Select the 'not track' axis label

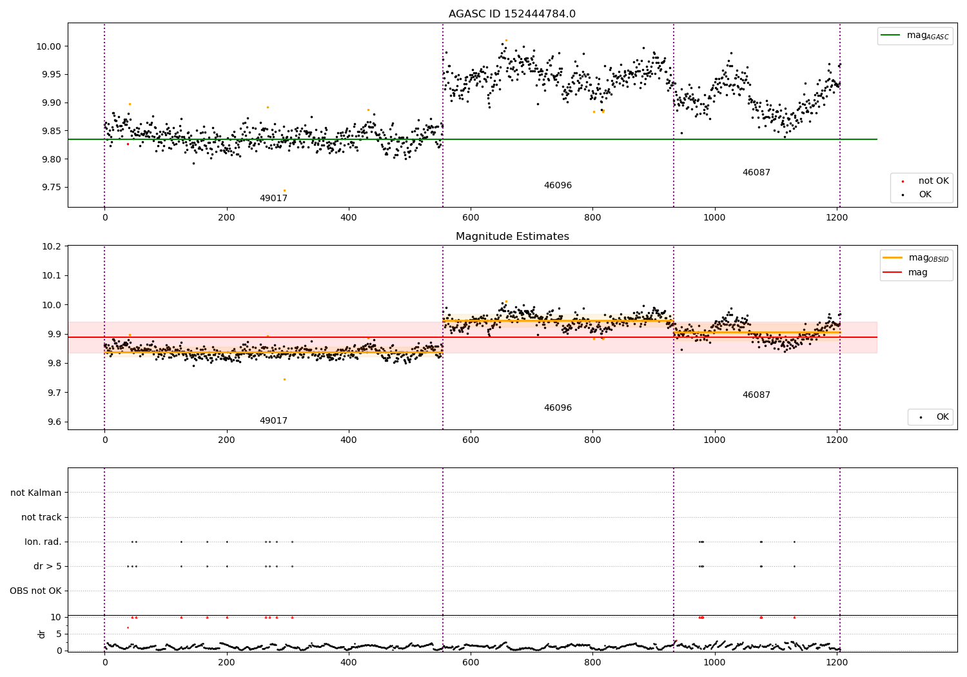pyautogui.click(x=41, y=518)
